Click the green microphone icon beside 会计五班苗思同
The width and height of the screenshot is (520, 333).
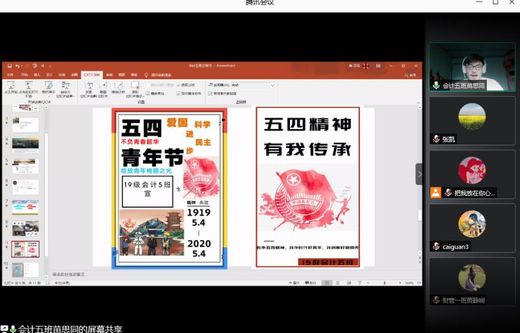tap(436, 86)
